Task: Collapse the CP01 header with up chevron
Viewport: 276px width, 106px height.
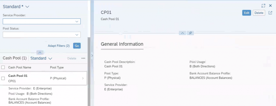Action: click(182, 33)
